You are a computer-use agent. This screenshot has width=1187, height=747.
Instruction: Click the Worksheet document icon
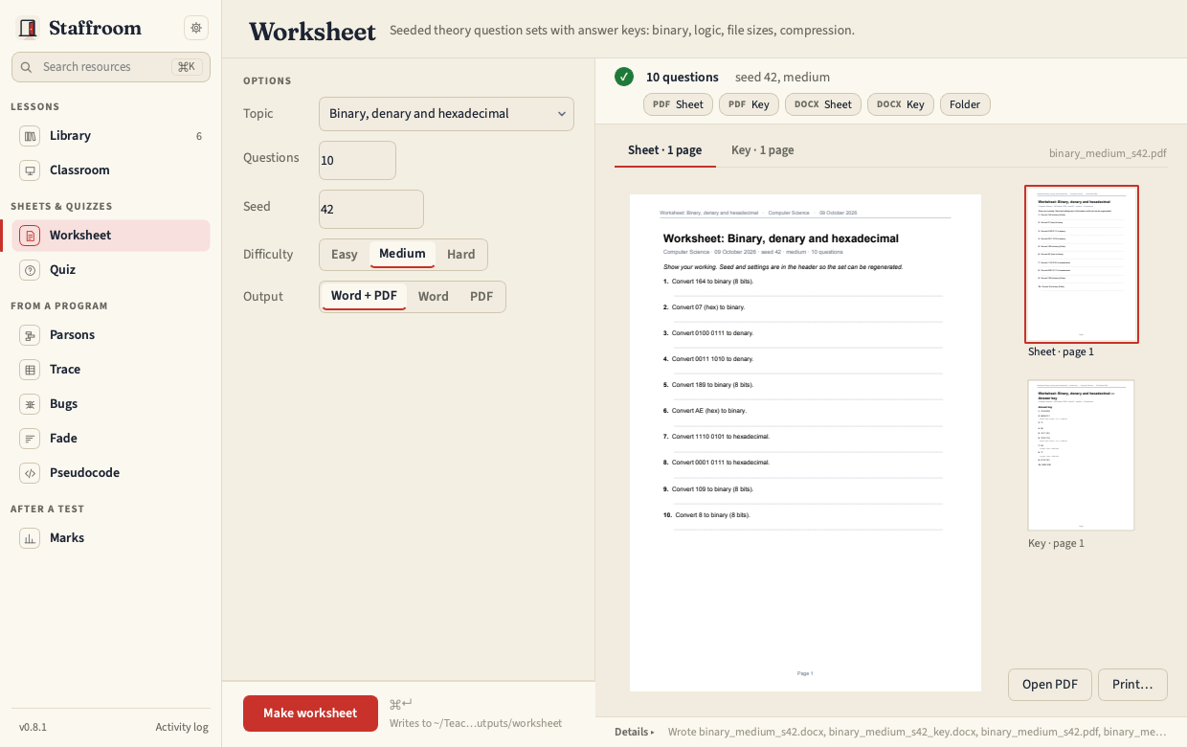point(30,236)
